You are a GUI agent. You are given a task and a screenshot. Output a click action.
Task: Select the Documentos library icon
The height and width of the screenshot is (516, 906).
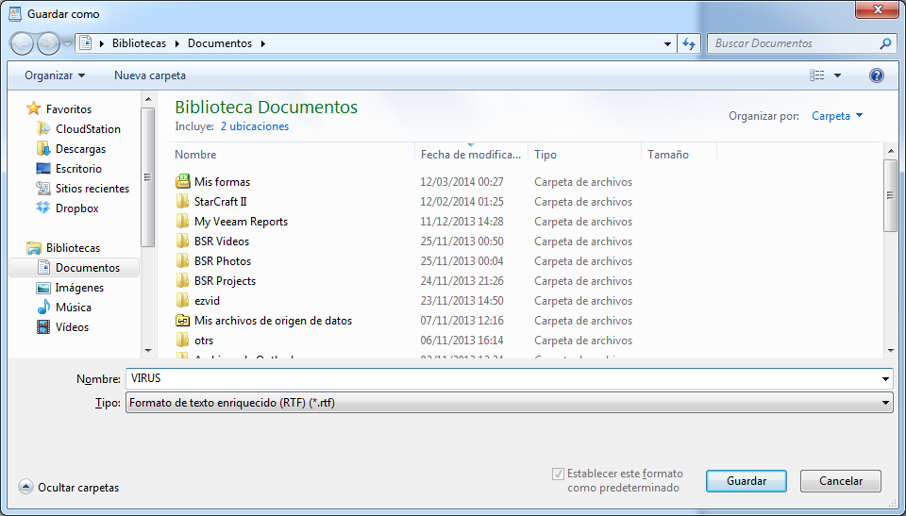pyautogui.click(x=44, y=268)
